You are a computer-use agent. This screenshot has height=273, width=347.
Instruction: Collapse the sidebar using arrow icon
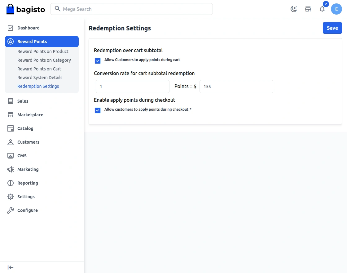(11, 267)
